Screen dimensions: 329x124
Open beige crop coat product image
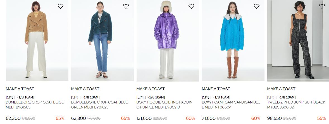tap(37, 41)
